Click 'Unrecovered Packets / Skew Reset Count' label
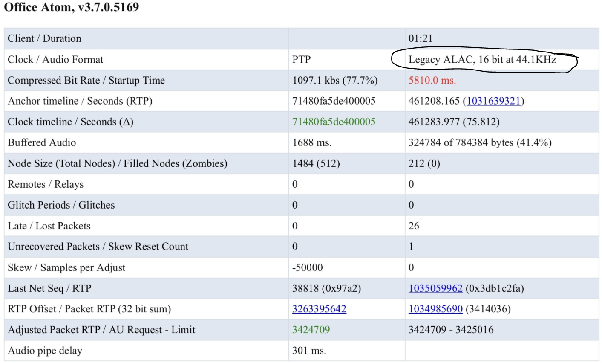The image size is (602, 363). point(98,247)
